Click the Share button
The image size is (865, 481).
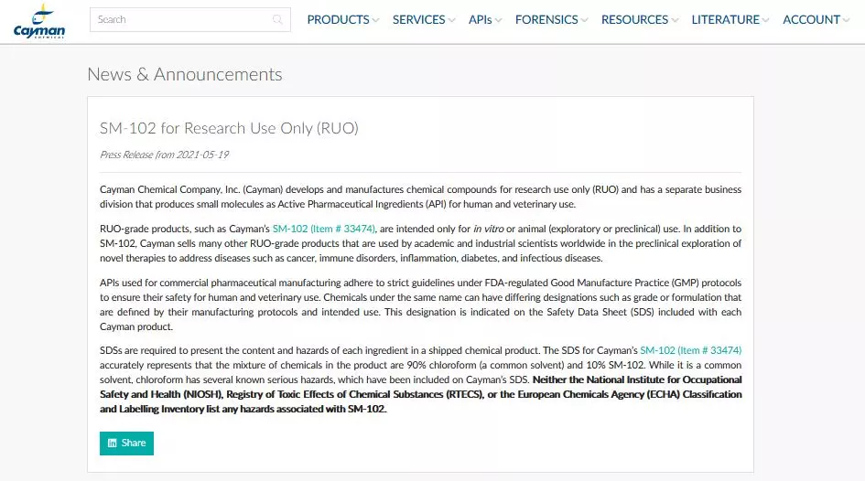pos(126,443)
